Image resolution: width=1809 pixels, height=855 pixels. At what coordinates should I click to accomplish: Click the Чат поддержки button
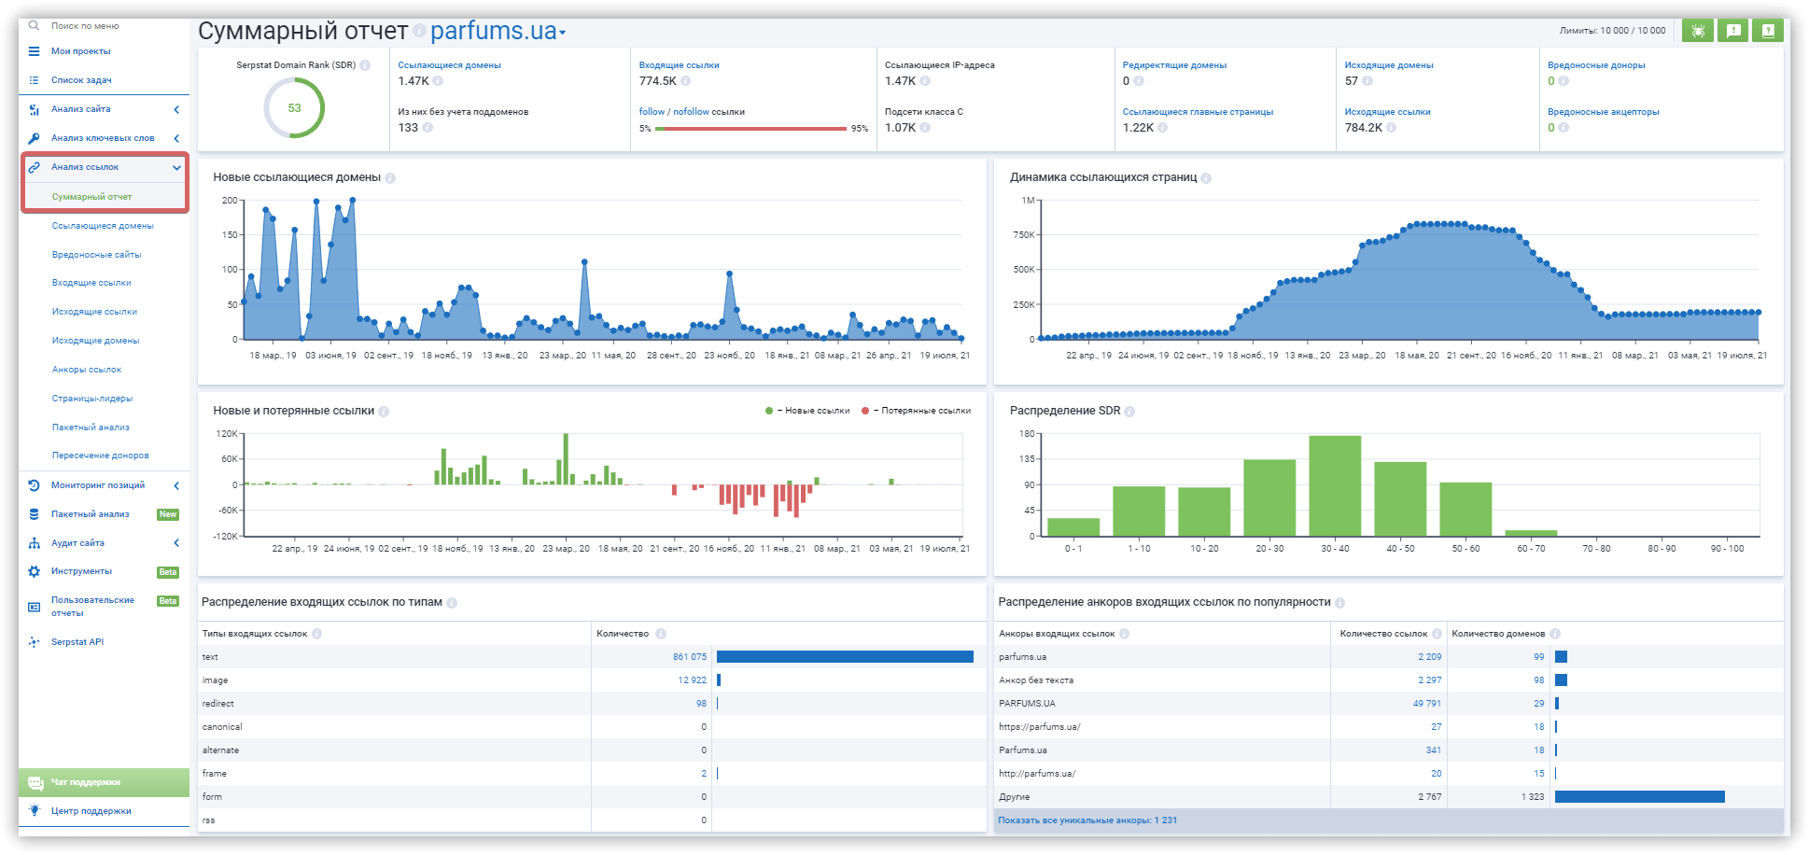pos(104,782)
